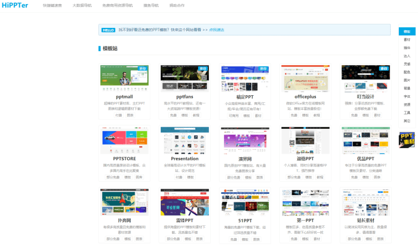Open the 搜索导航 top menu item
The height and width of the screenshot is (245, 418).
tap(151, 5)
